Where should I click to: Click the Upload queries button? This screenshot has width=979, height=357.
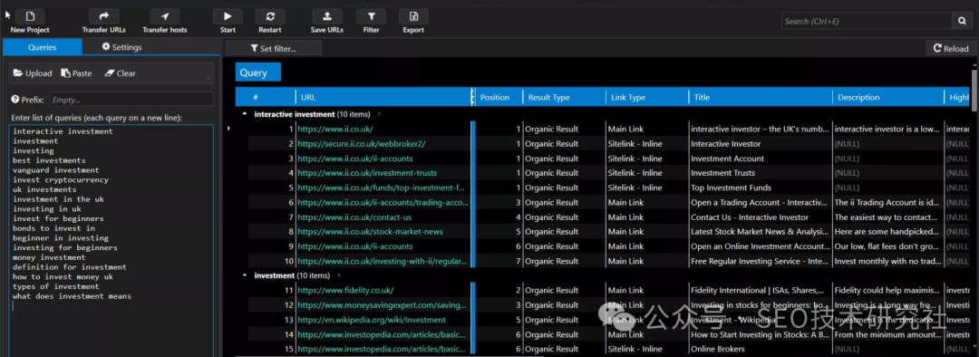coord(34,73)
